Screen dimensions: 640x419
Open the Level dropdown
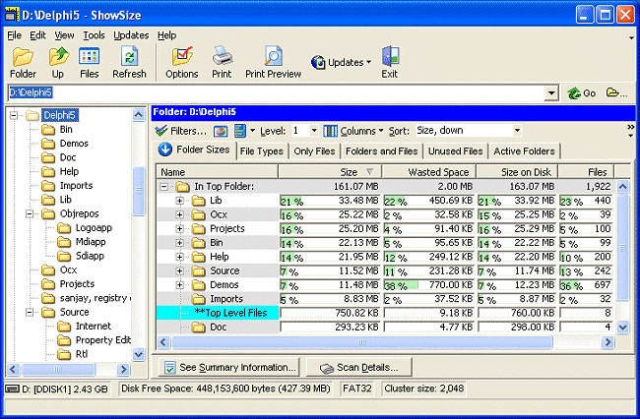point(313,131)
